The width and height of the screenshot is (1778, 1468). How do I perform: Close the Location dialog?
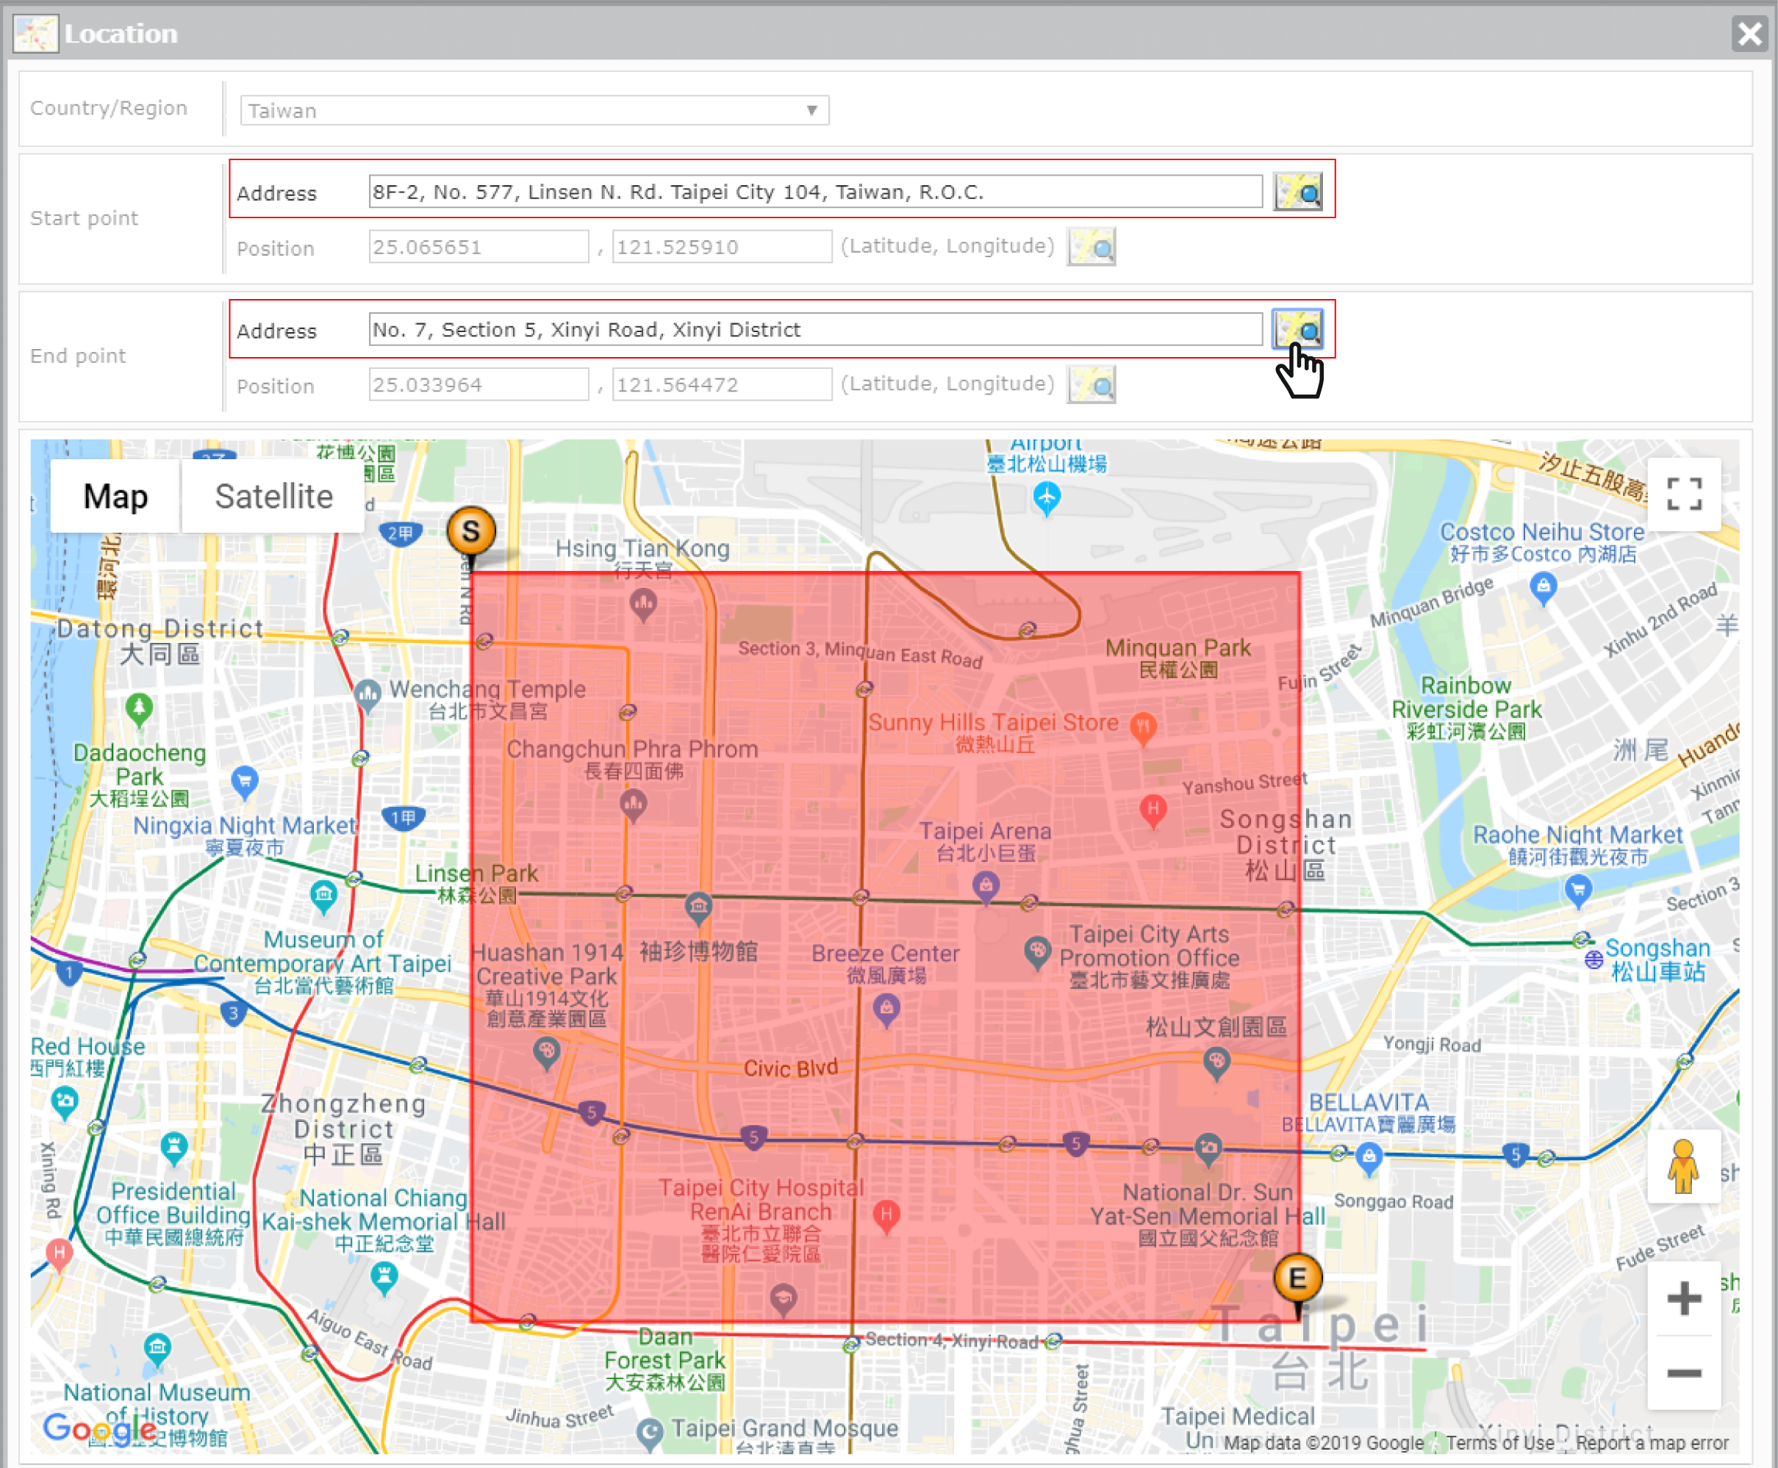tap(1749, 34)
